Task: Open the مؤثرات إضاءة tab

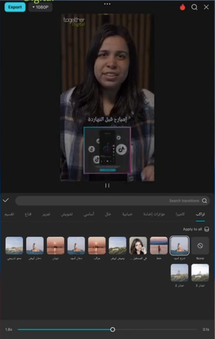Action: click(154, 214)
